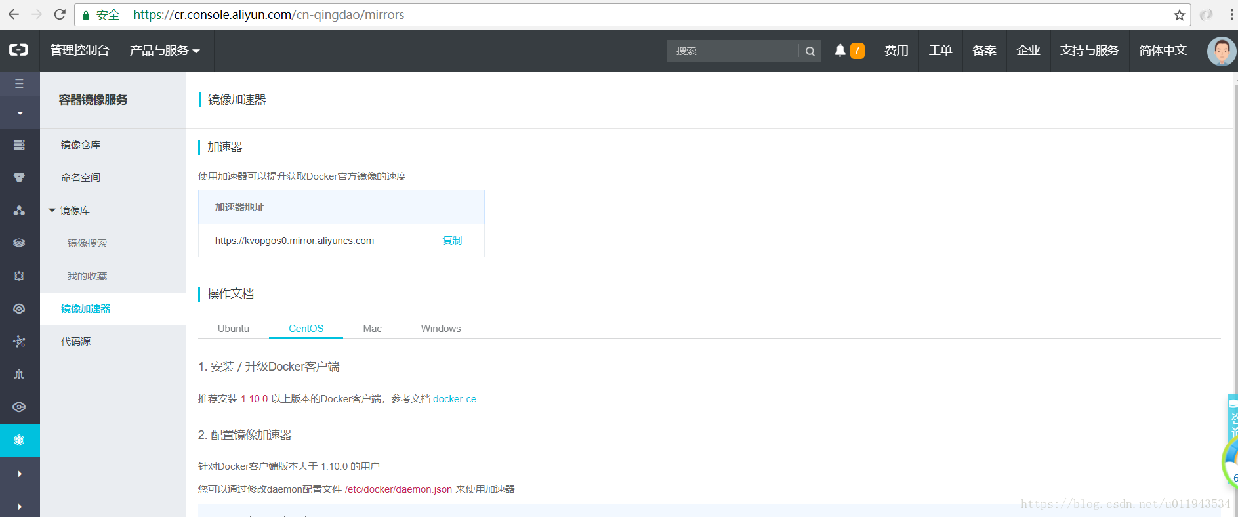
Task: Open the cloud eye icon in left rail
Action: pos(20,308)
